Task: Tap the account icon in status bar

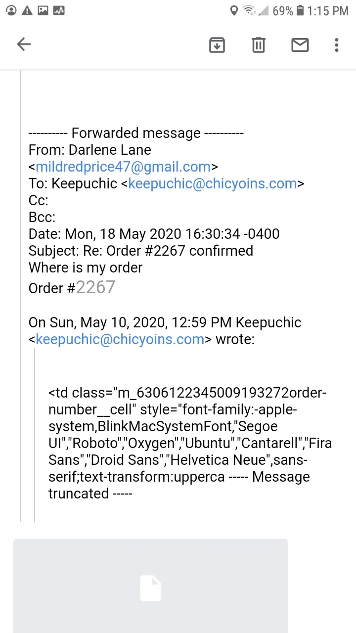Action: 11,10
